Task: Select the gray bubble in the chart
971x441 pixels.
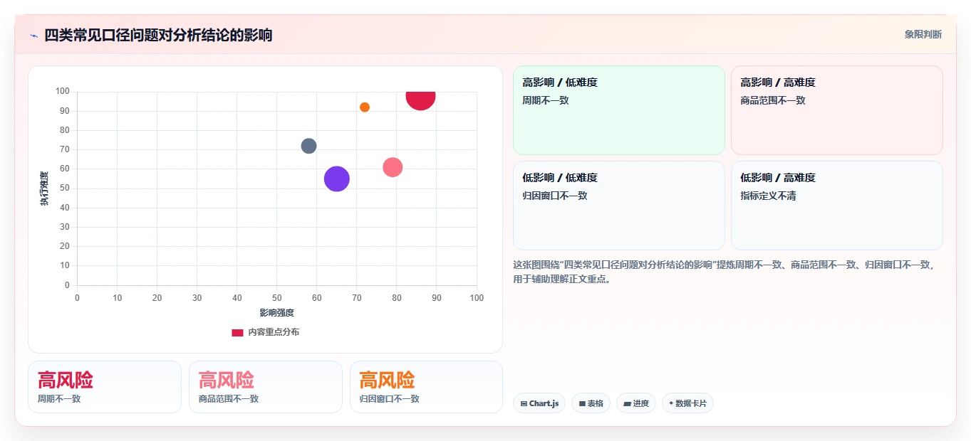Action: (x=308, y=146)
